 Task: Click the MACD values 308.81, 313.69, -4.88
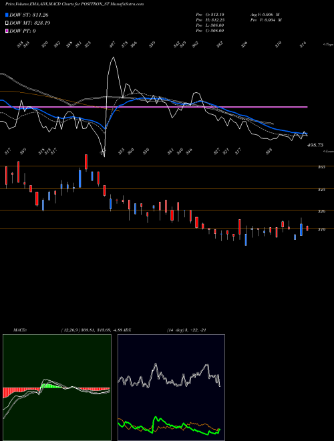click(102, 330)
